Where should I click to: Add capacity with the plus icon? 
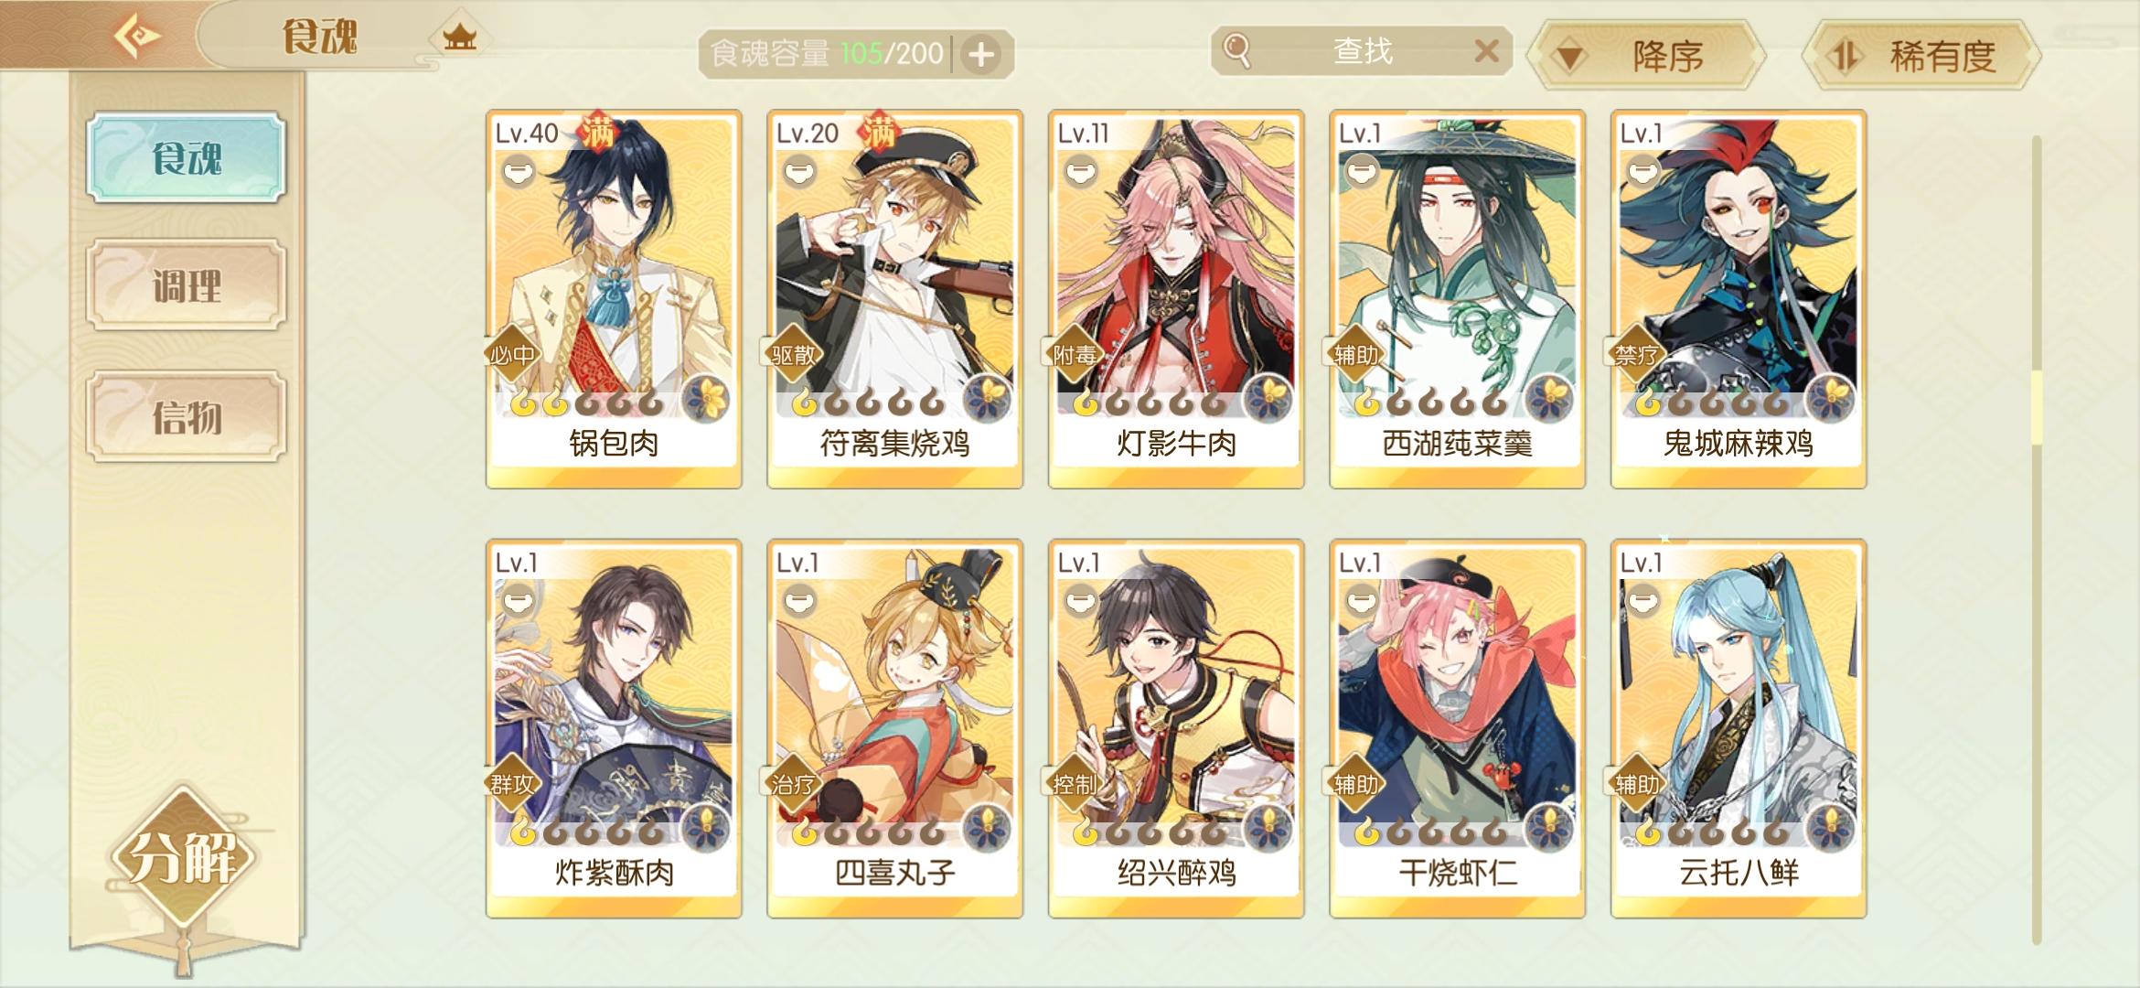[981, 55]
